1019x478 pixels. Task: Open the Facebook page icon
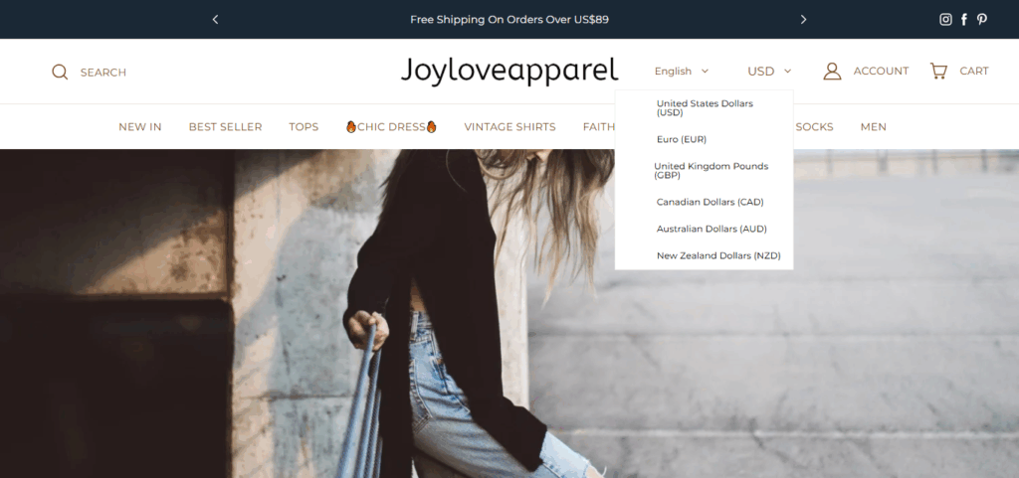point(964,19)
